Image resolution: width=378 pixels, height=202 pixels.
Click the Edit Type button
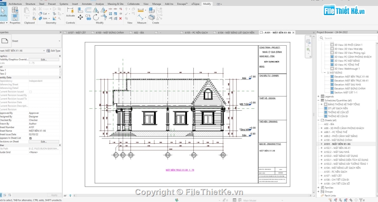point(54,51)
